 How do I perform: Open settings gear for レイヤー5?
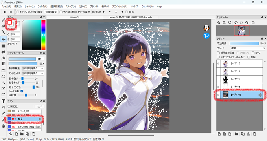260,95
